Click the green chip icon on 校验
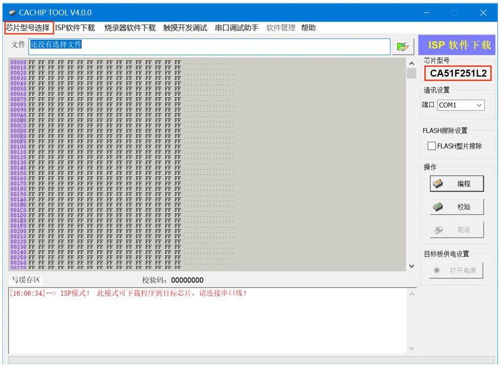The width and height of the screenshot is (501, 369). click(x=438, y=207)
